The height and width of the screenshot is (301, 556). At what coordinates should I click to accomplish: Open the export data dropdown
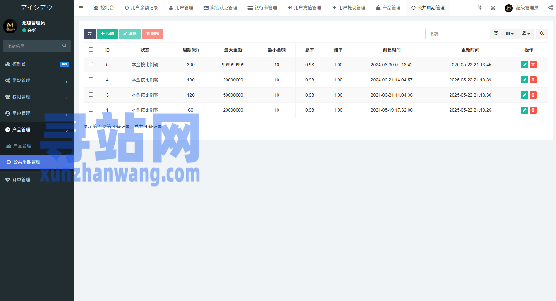click(526, 34)
